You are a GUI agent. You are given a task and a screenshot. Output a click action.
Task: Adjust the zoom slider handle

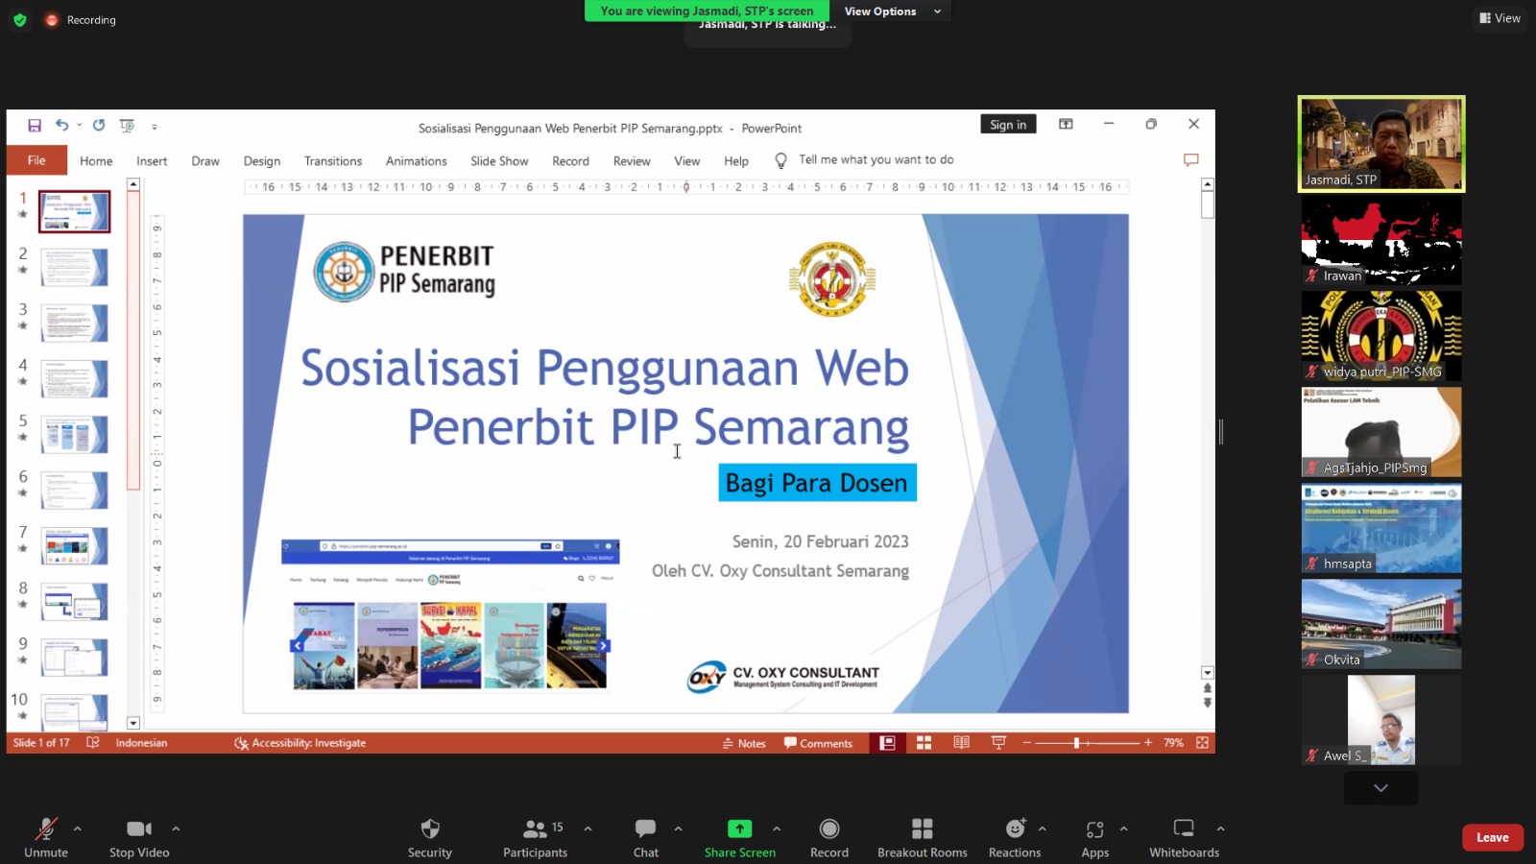1077,743
